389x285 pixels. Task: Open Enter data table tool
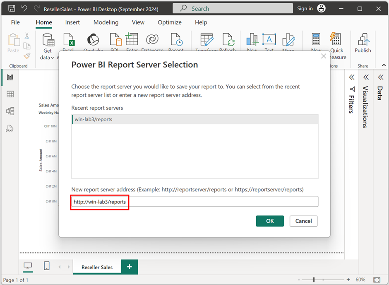coord(132,39)
